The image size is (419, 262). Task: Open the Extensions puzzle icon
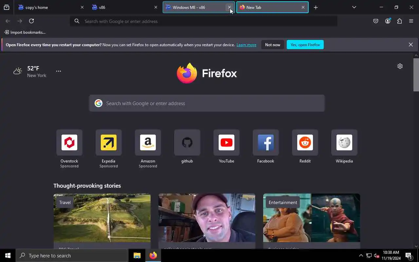[399, 21]
